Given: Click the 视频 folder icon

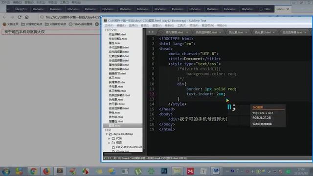Looking at the screenshot, I should [x=113, y=143].
